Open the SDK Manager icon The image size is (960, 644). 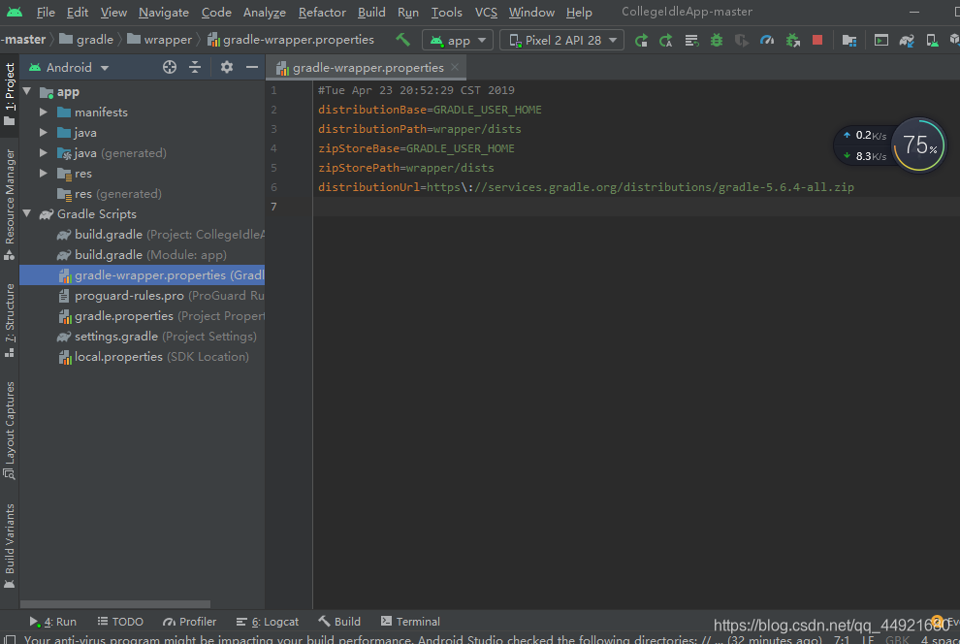point(954,40)
